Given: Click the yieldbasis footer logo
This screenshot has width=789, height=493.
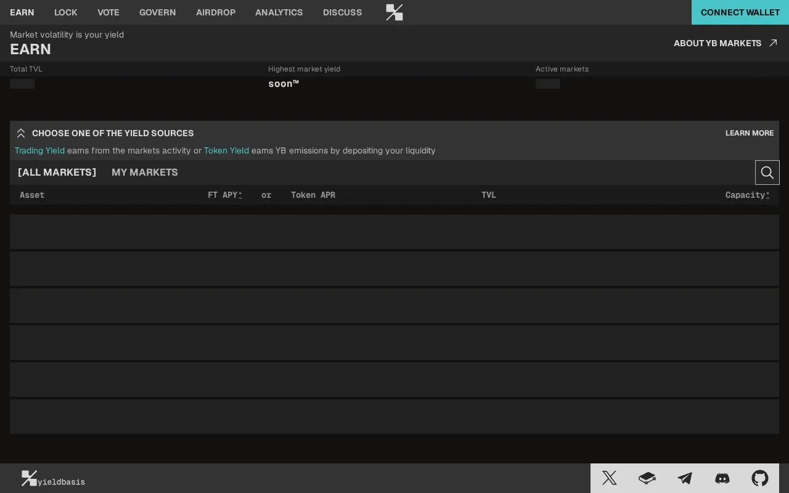Looking at the screenshot, I should 53,479.
